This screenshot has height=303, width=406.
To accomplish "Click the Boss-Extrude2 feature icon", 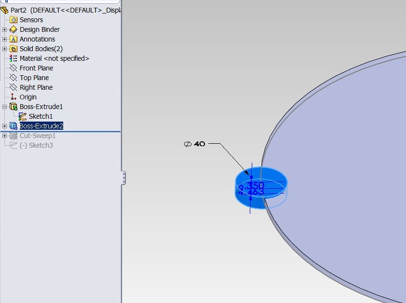I will [13, 126].
